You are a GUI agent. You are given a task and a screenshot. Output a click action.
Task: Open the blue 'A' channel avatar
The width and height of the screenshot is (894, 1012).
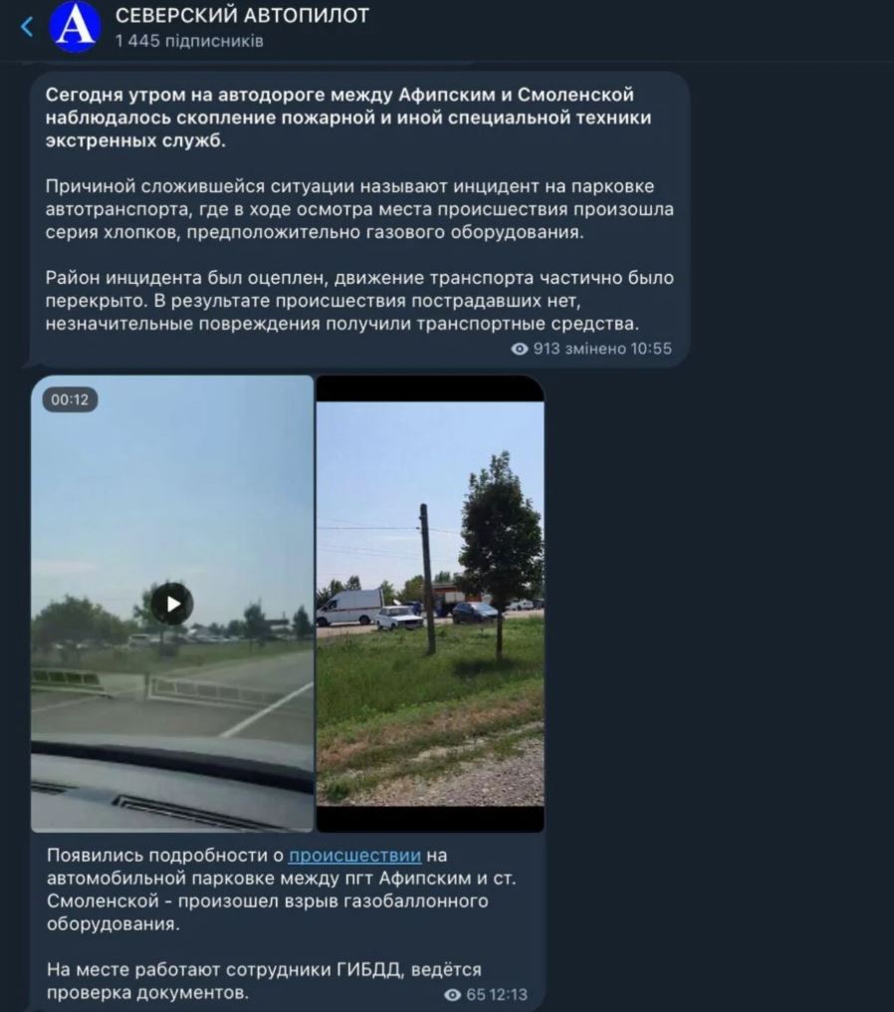tap(76, 27)
